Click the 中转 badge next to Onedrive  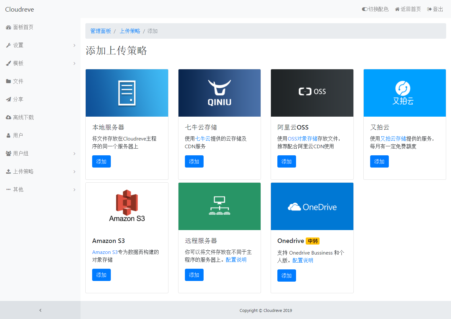coord(312,241)
